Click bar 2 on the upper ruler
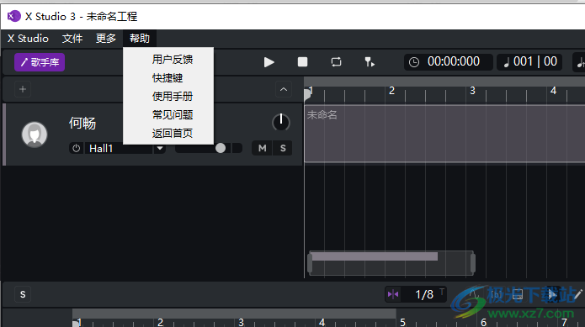585x327 pixels. [391, 91]
